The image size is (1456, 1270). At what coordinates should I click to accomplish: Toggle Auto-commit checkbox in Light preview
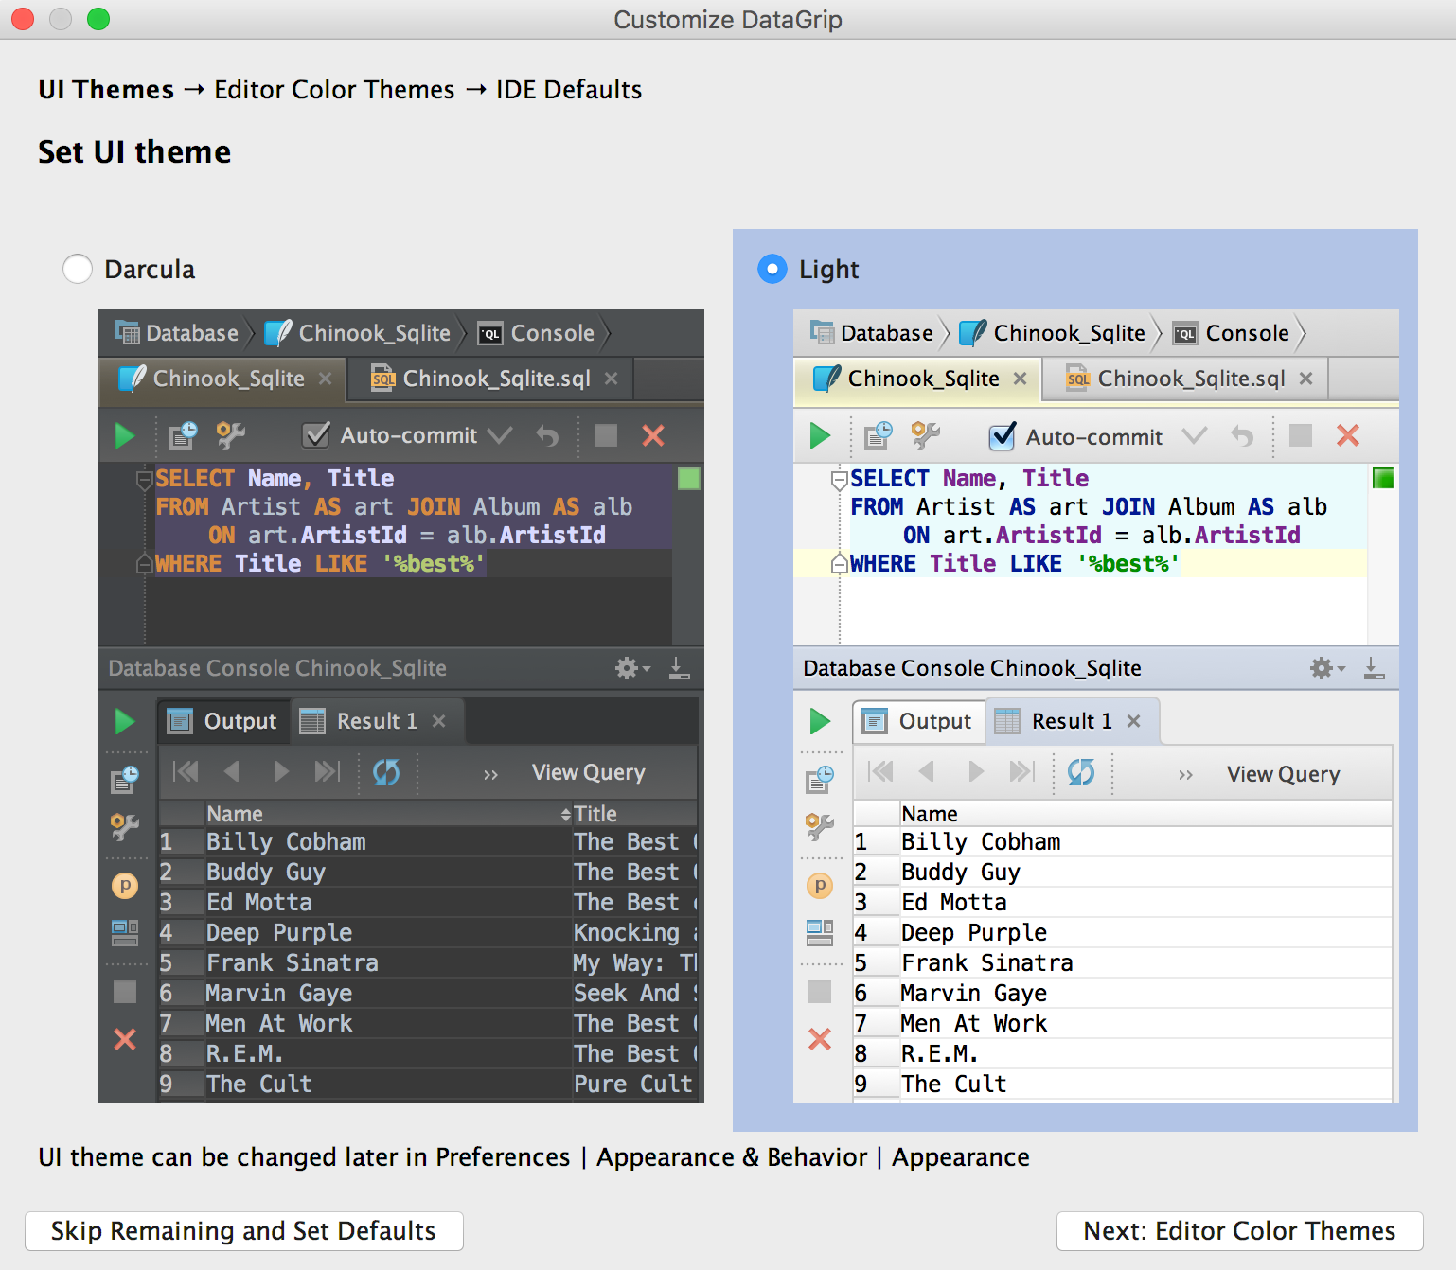[x=1003, y=436]
